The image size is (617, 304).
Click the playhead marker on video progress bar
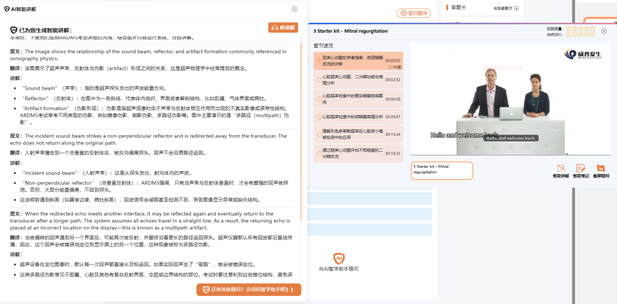click(x=567, y=154)
